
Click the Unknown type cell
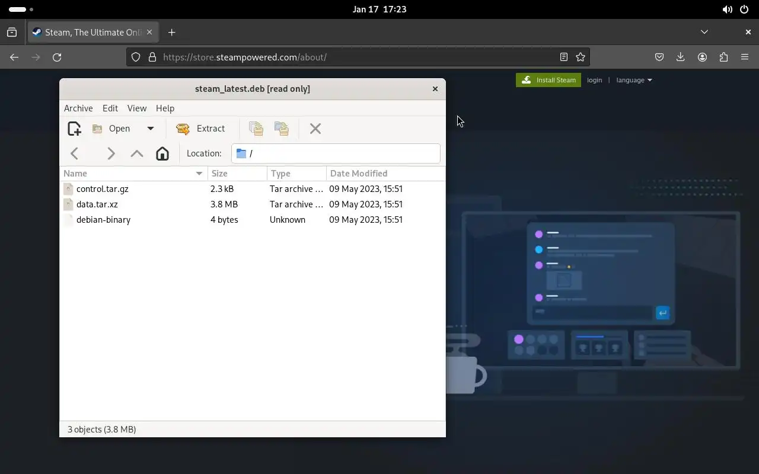click(288, 220)
